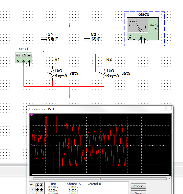Click the T1 cursor marker atop display
This screenshot has width=183, height=194.
(x=32, y=115)
